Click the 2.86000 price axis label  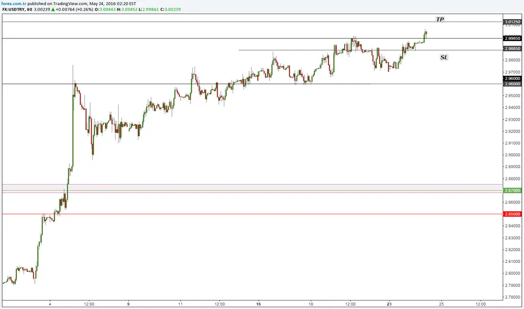click(512, 202)
